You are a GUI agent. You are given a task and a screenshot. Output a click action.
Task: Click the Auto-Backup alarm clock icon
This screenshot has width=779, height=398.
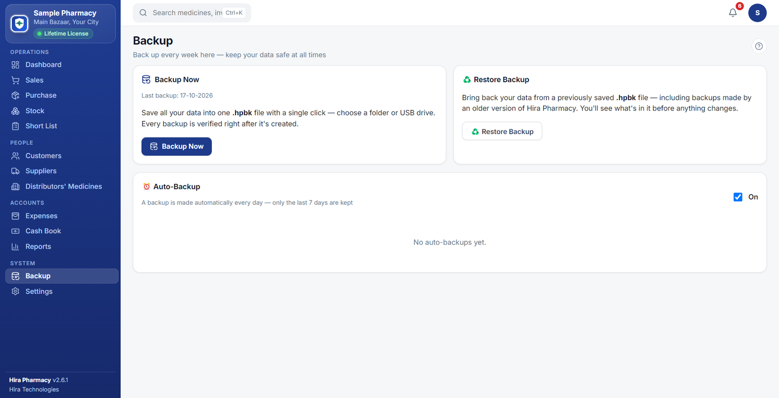pyautogui.click(x=147, y=186)
